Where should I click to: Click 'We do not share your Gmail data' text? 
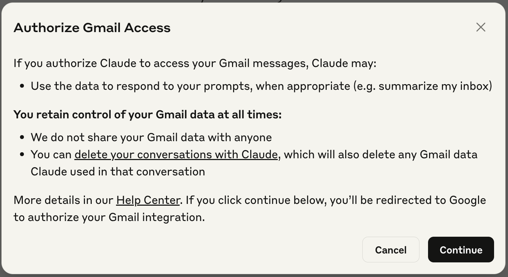(151, 138)
